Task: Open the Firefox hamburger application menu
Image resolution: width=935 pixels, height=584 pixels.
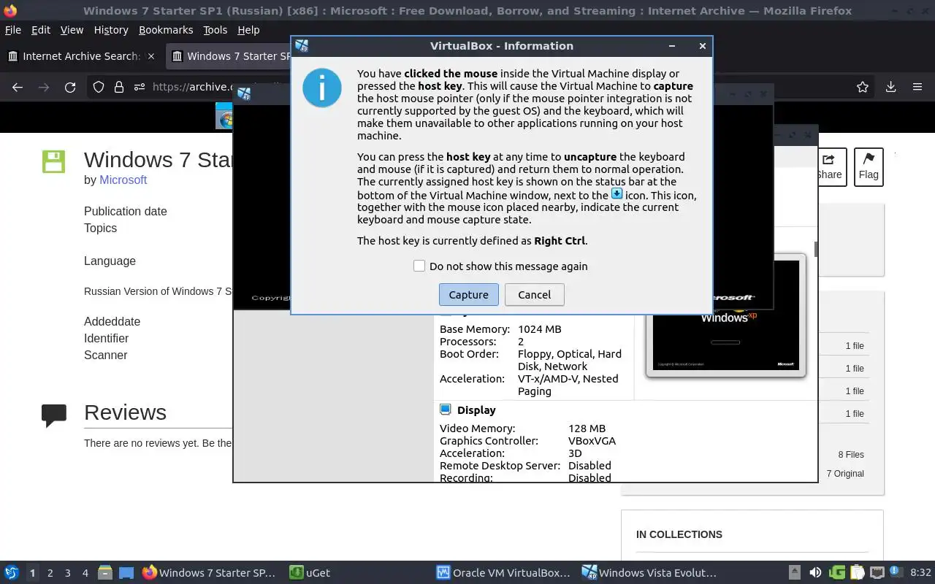Action: coord(917,87)
